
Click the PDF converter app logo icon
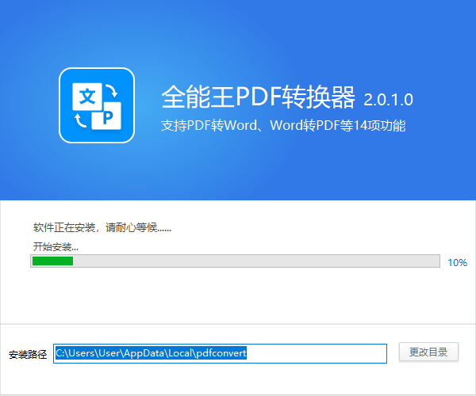coord(97,105)
